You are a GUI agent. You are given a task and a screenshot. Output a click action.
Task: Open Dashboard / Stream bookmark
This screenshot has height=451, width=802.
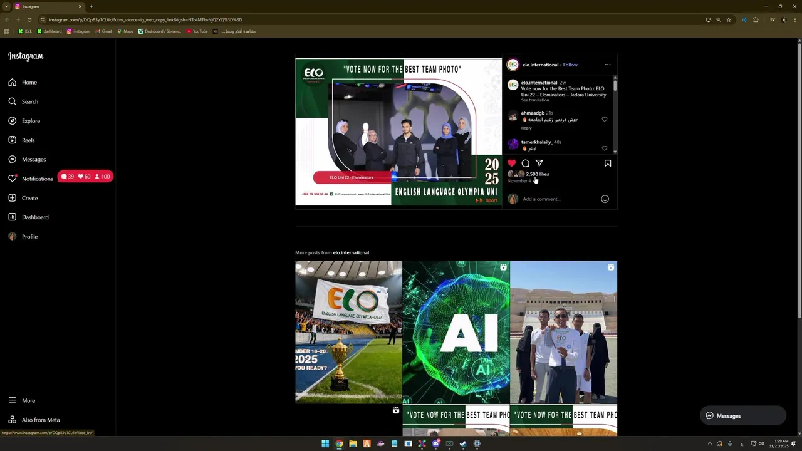pyautogui.click(x=160, y=31)
